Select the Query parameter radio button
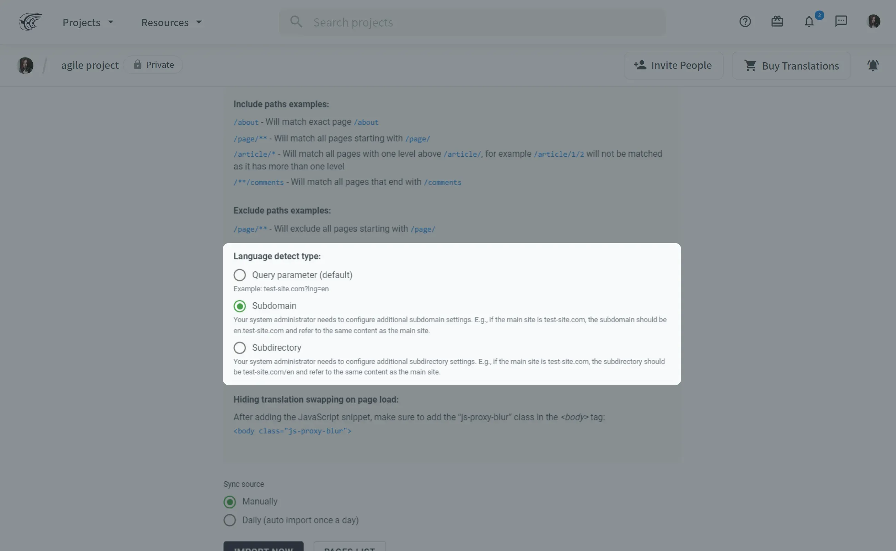The width and height of the screenshot is (896, 551). (240, 275)
